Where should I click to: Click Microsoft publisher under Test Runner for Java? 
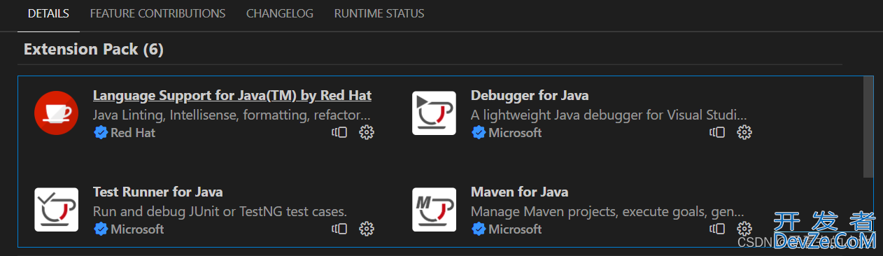[x=137, y=229]
